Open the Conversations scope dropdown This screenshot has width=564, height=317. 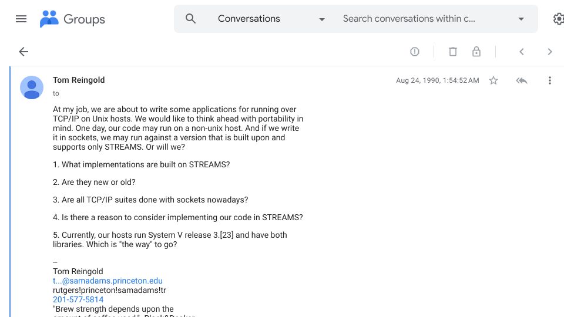(x=271, y=19)
